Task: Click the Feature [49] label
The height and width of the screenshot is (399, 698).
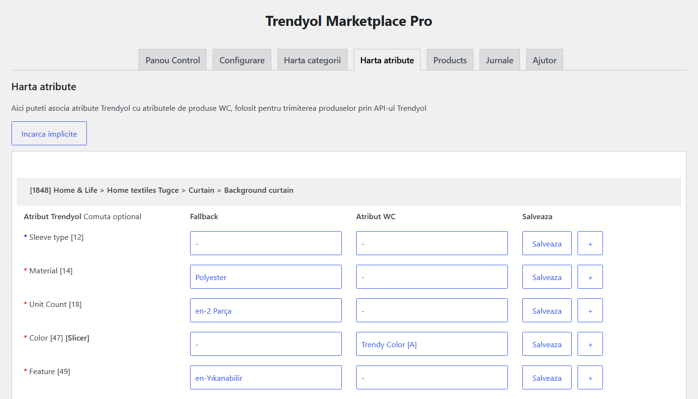Action: point(49,372)
